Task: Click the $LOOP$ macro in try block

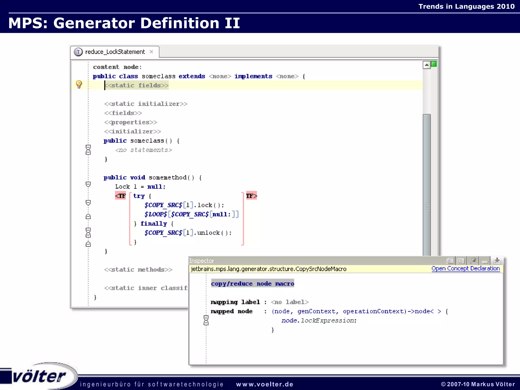Action: pos(155,214)
